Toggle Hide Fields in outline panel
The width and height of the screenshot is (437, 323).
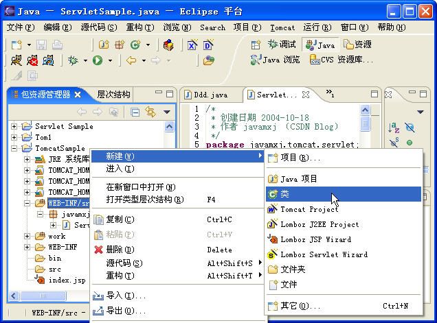[x=410, y=128]
